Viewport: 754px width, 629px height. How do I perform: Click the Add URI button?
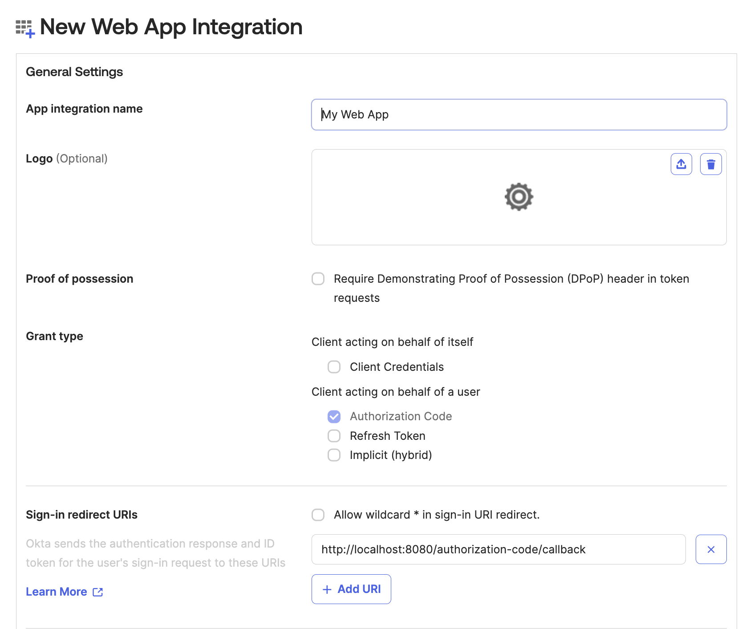(x=351, y=589)
